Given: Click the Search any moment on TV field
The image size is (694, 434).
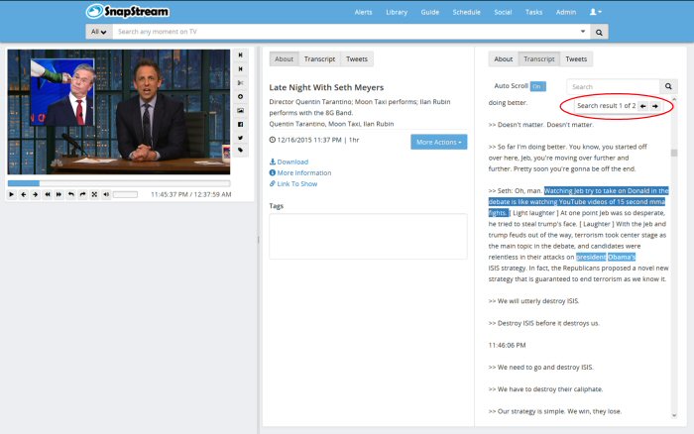Looking at the screenshot, I should pos(345,32).
